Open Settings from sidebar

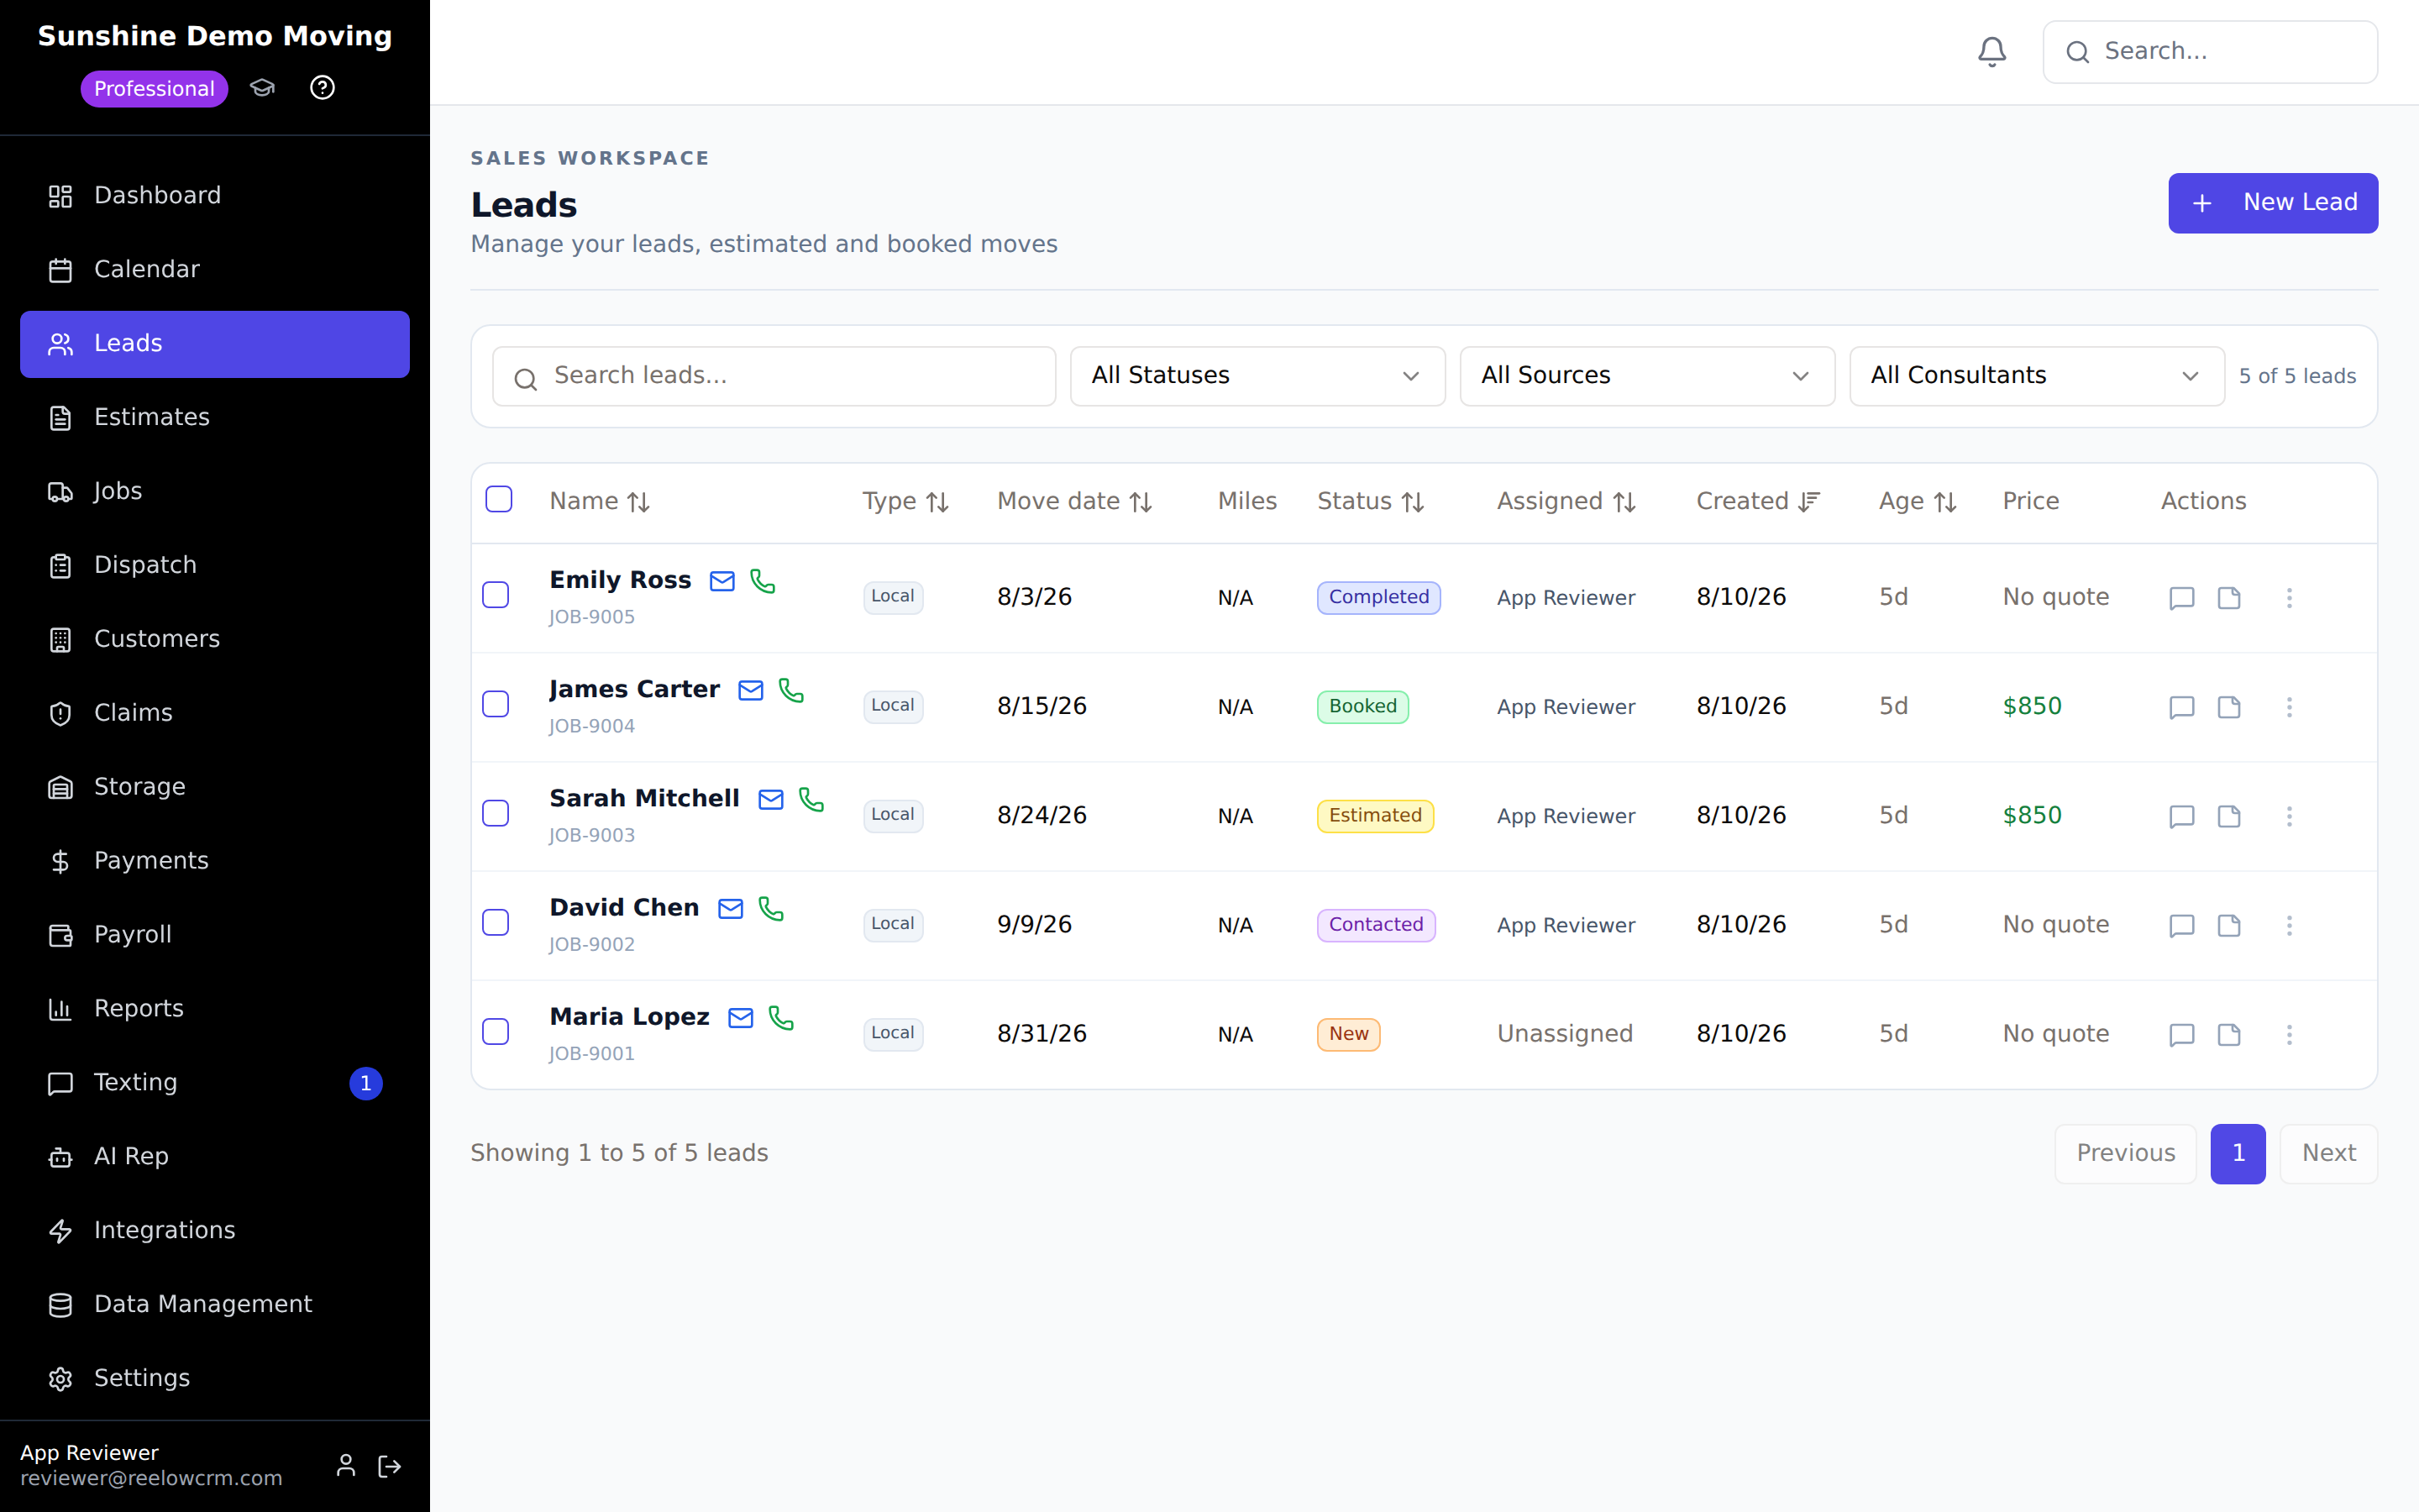tap(215, 1379)
